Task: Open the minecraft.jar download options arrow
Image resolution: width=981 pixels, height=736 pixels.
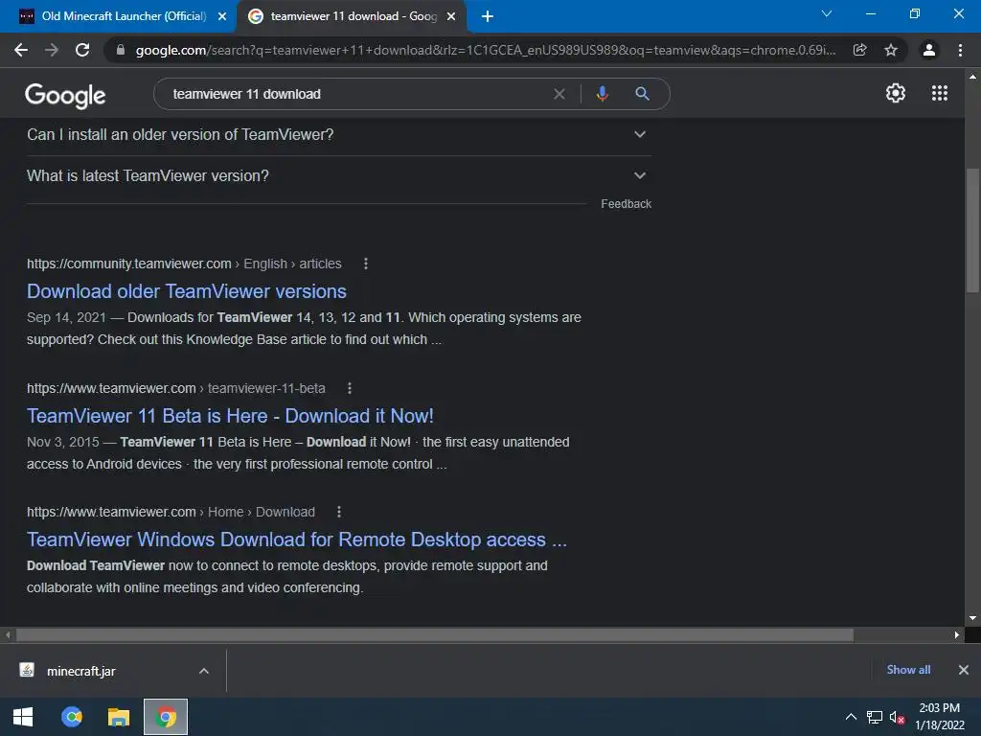Action: 204,671
